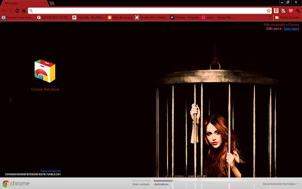Click the Tema criado por link
302x189 pixels.
click(50, 171)
